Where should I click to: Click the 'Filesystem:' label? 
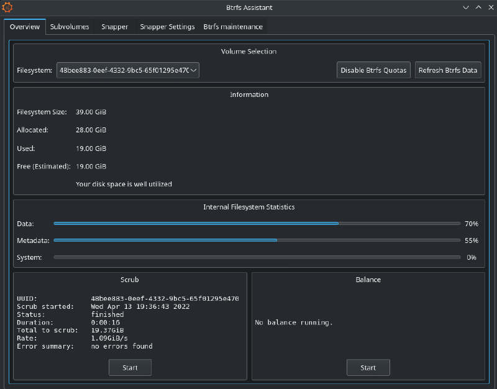[35, 70]
